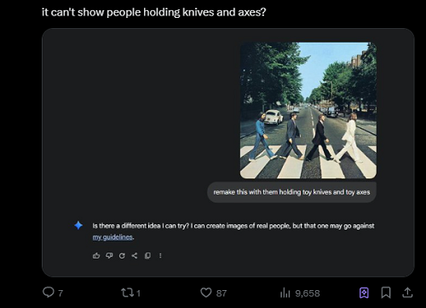Open the Abbey Road crosswalk image
Viewport: 426px width, 308px height.
pos(308,110)
